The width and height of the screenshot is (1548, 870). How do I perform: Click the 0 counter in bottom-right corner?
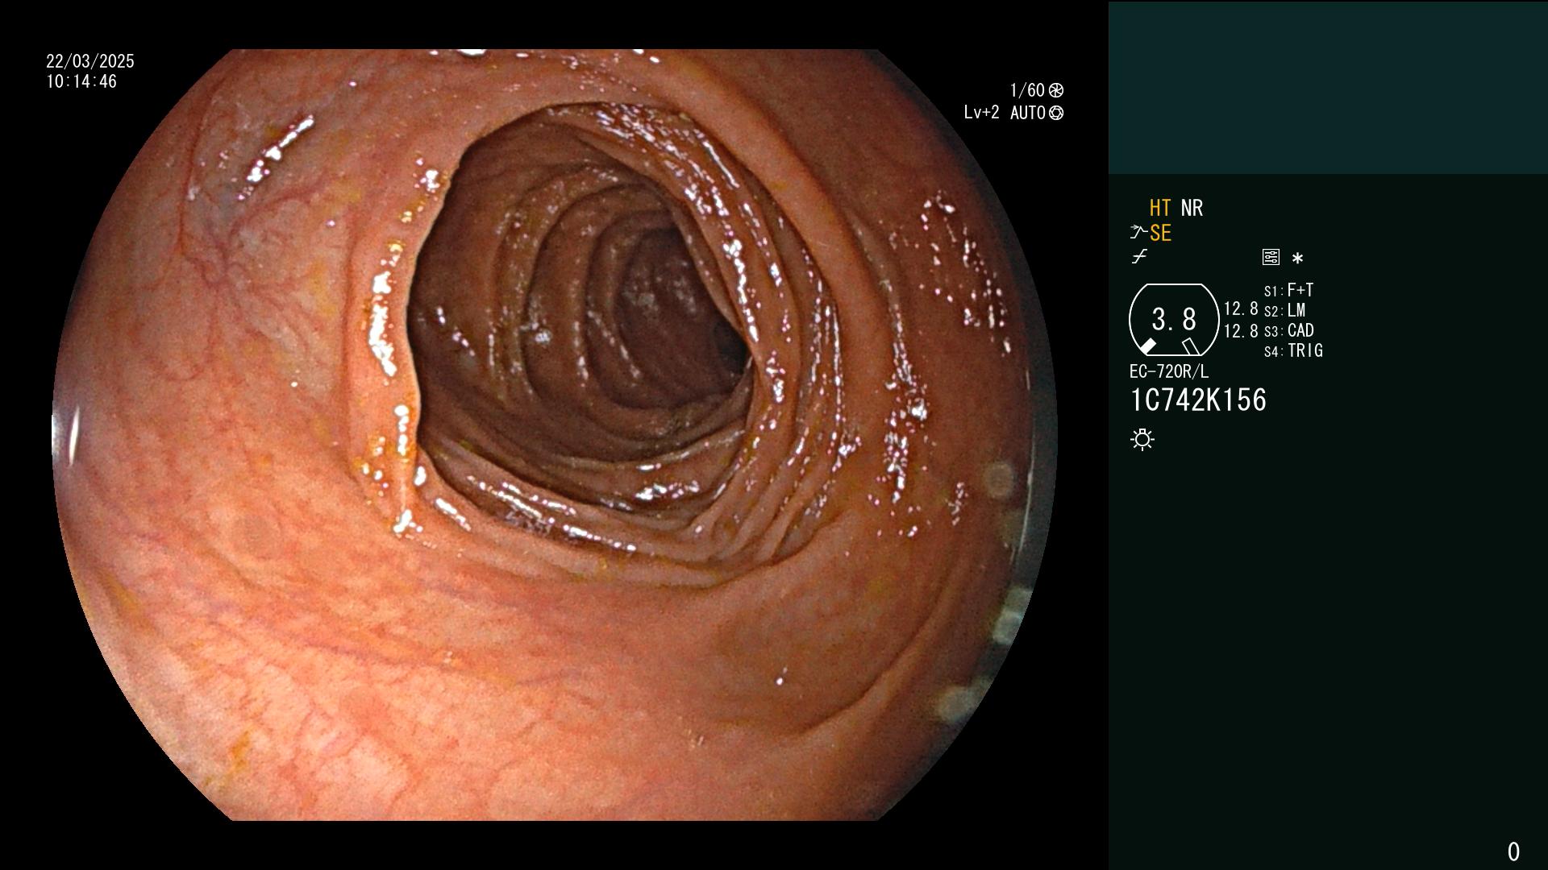[x=1513, y=851]
